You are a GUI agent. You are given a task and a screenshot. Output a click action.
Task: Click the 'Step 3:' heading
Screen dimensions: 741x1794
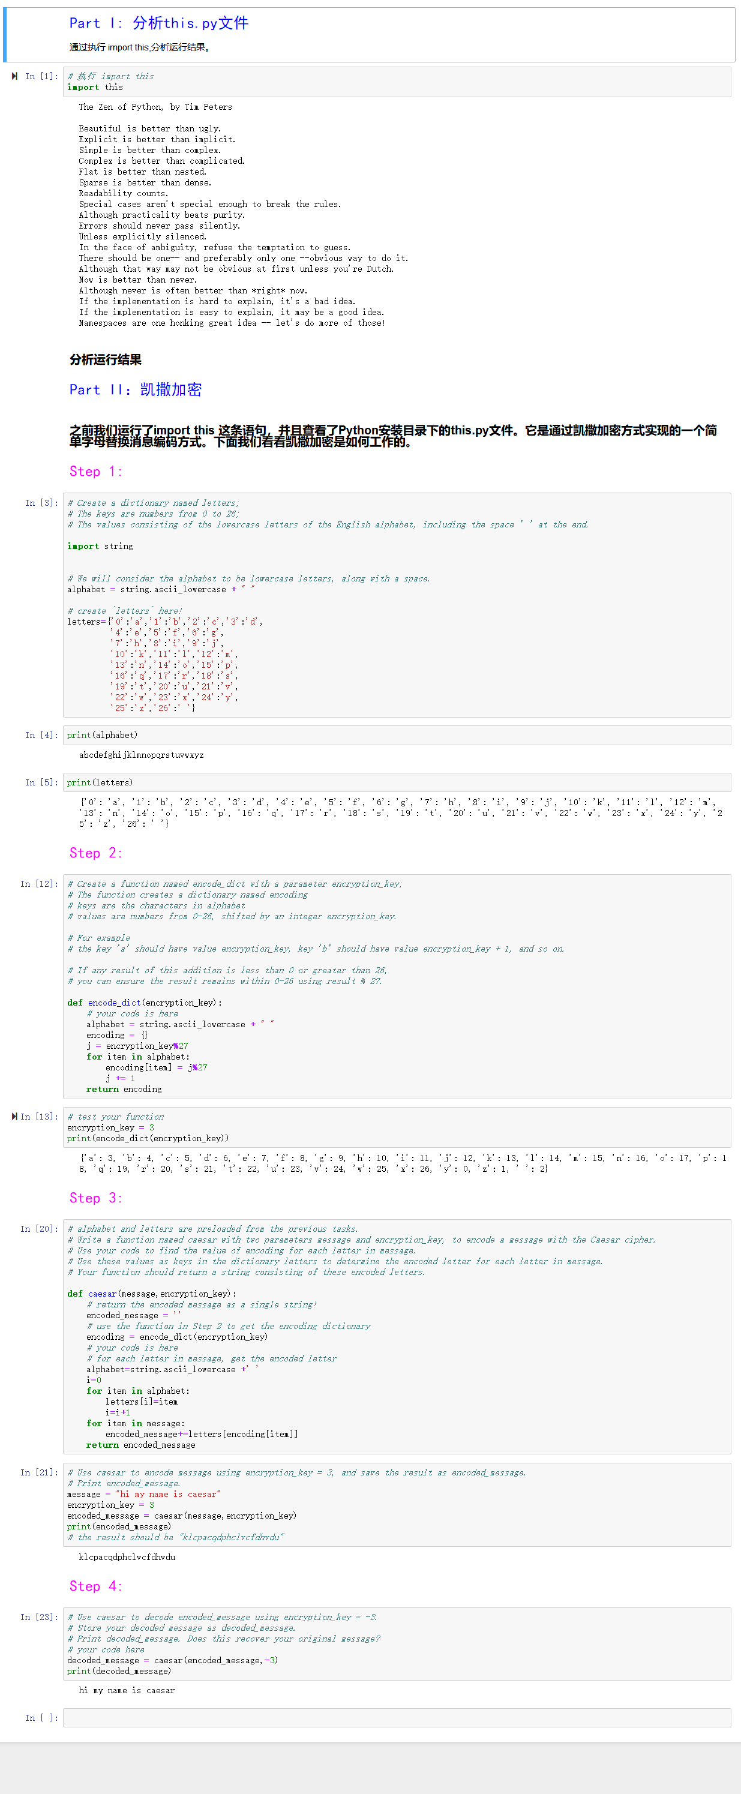pyautogui.click(x=95, y=1197)
